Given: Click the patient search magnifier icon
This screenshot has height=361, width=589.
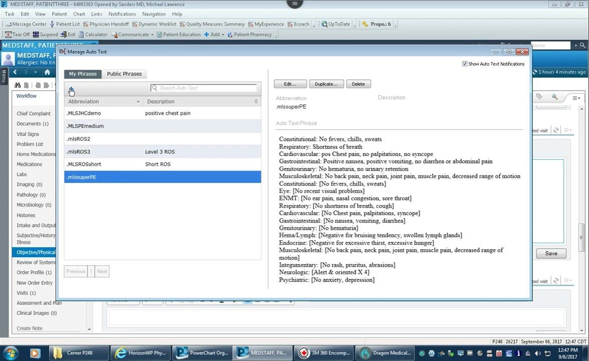Looking at the screenshot, I should [x=582, y=45].
